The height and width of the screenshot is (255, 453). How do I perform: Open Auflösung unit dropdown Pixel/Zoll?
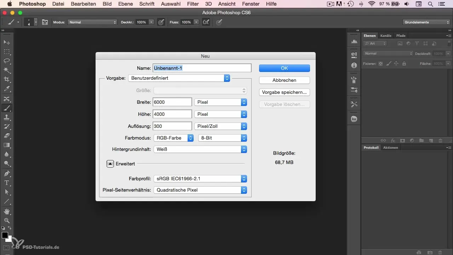click(220, 126)
